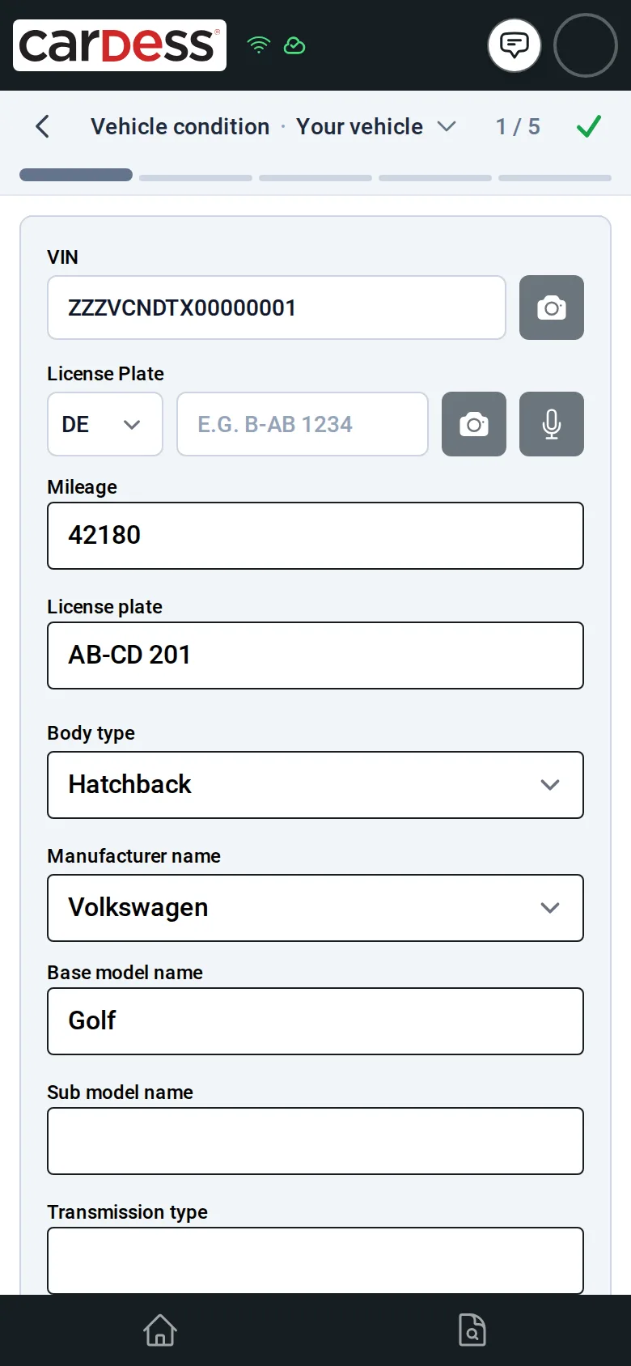The width and height of the screenshot is (631, 1366).
Task: Jump to second progress step segment
Action: pyautogui.click(x=196, y=177)
